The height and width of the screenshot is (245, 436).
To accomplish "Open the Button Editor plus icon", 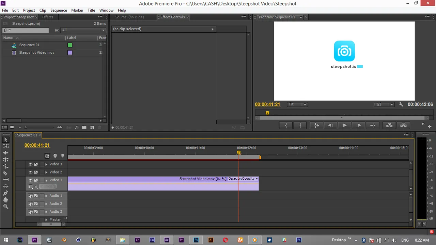I will pyautogui.click(x=430, y=127).
